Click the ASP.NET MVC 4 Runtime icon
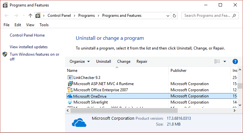The width and height of the screenshot is (243, 133). click(70, 83)
